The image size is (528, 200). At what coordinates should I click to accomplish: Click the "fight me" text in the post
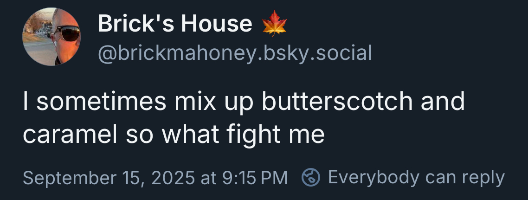point(276,134)
